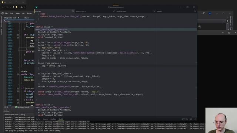
Task: Collapse the code block at line 5556
Action: 18,35
